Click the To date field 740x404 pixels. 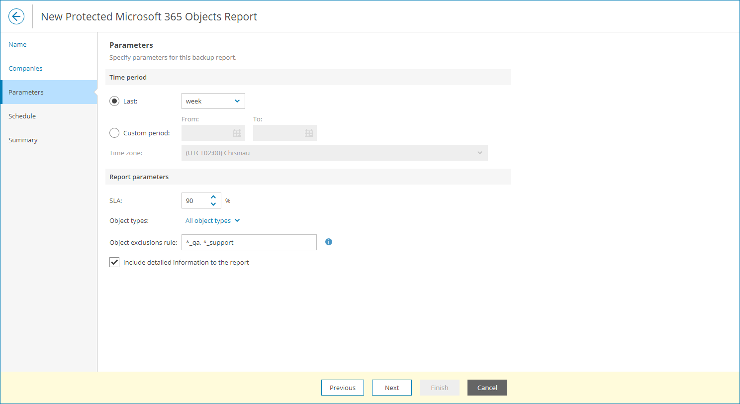[x=285, y=133]
